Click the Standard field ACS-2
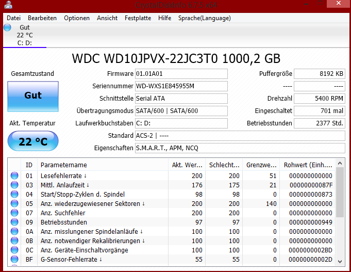 (240, 136)
